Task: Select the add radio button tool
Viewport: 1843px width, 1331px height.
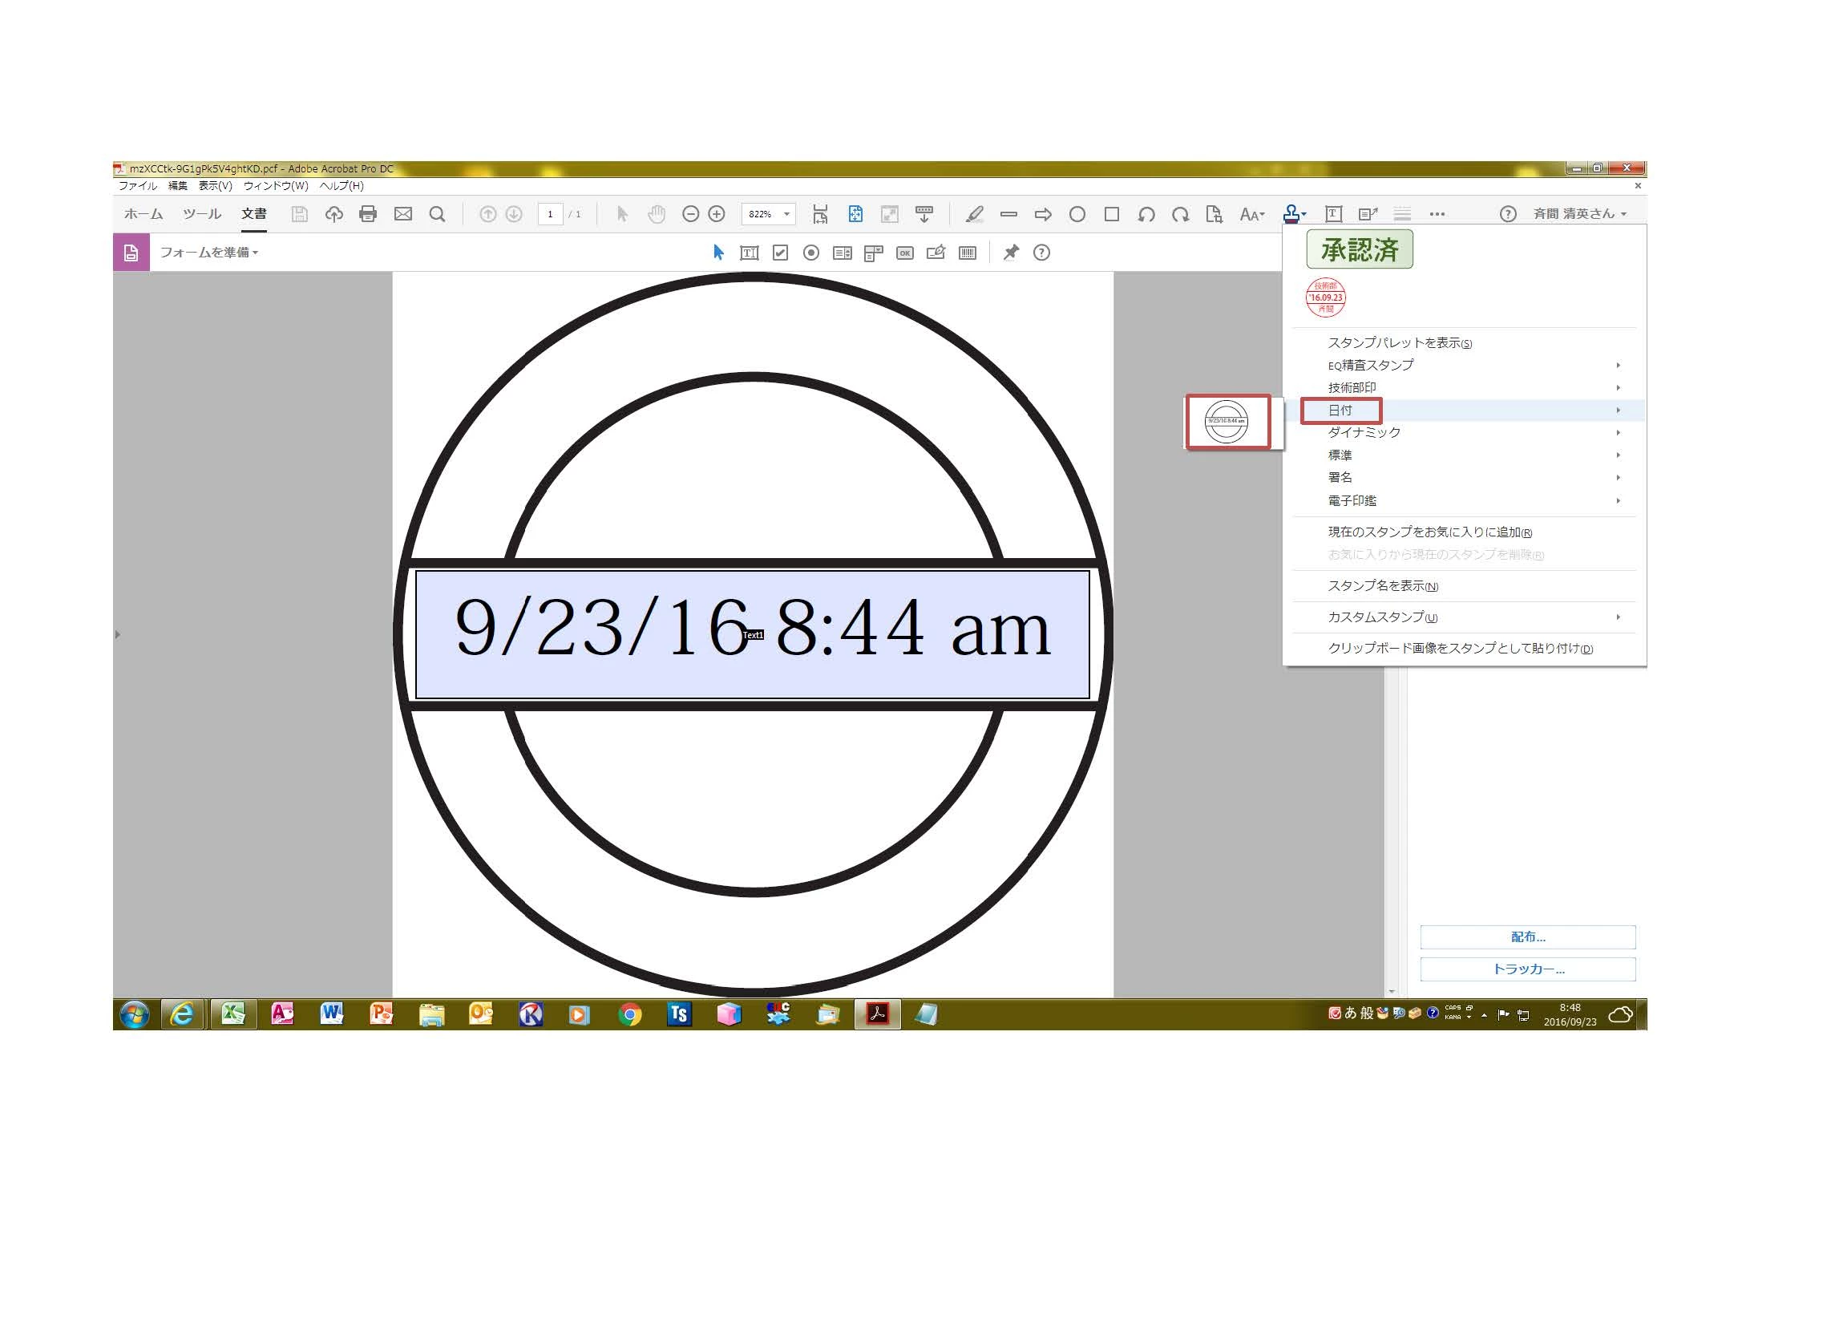Action: point(811,253)
